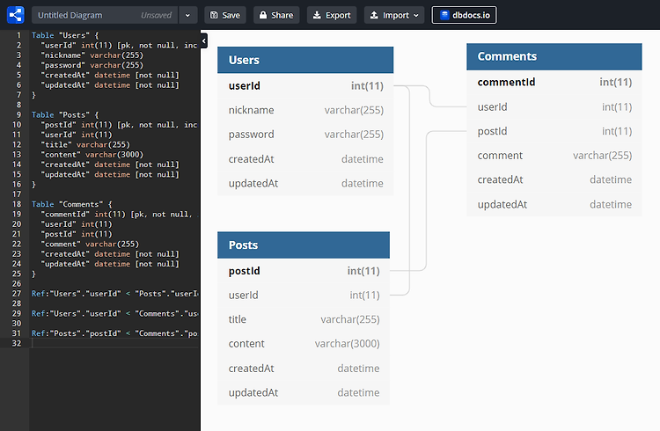The height and width of the screenshot is (431, 660).
Task: Click Ref Posts.postId to Comments code line
Action: tap(114, 333)
